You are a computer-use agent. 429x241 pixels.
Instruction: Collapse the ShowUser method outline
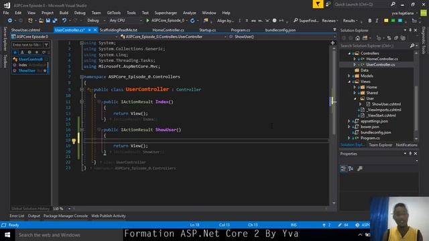(x=82, y=130)
